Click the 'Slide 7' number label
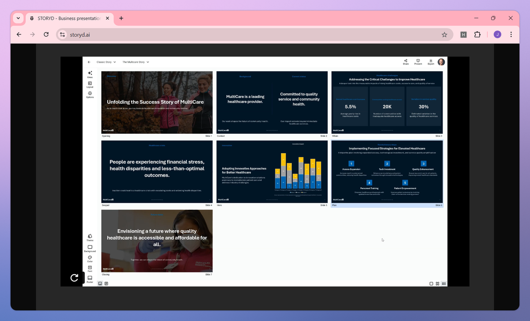The image size is (530, 321). 208,275
